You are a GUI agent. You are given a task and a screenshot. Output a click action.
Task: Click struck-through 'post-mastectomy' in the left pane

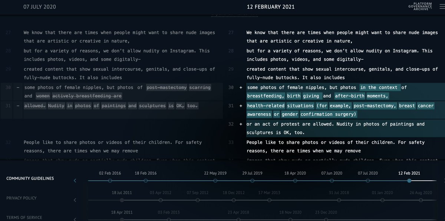click(x=167, y=88)
